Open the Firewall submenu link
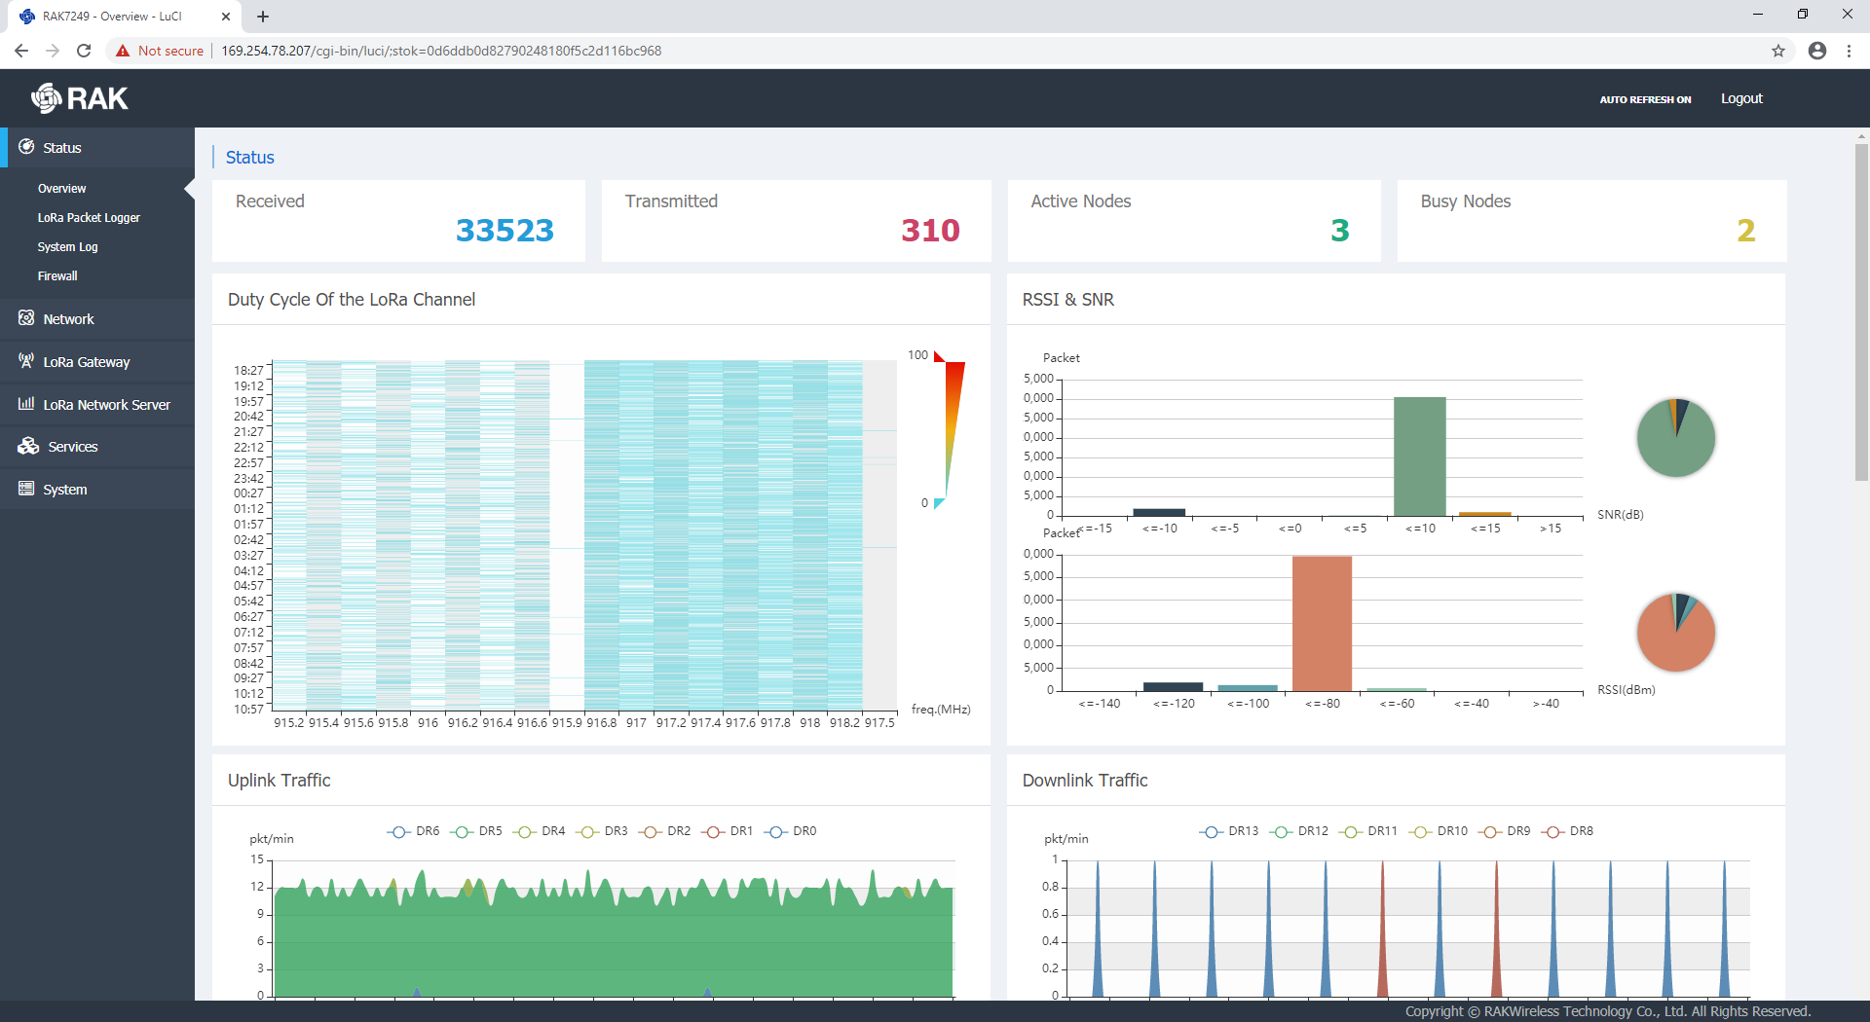This screenshot has width=1870, height=1022. [57, 276]
